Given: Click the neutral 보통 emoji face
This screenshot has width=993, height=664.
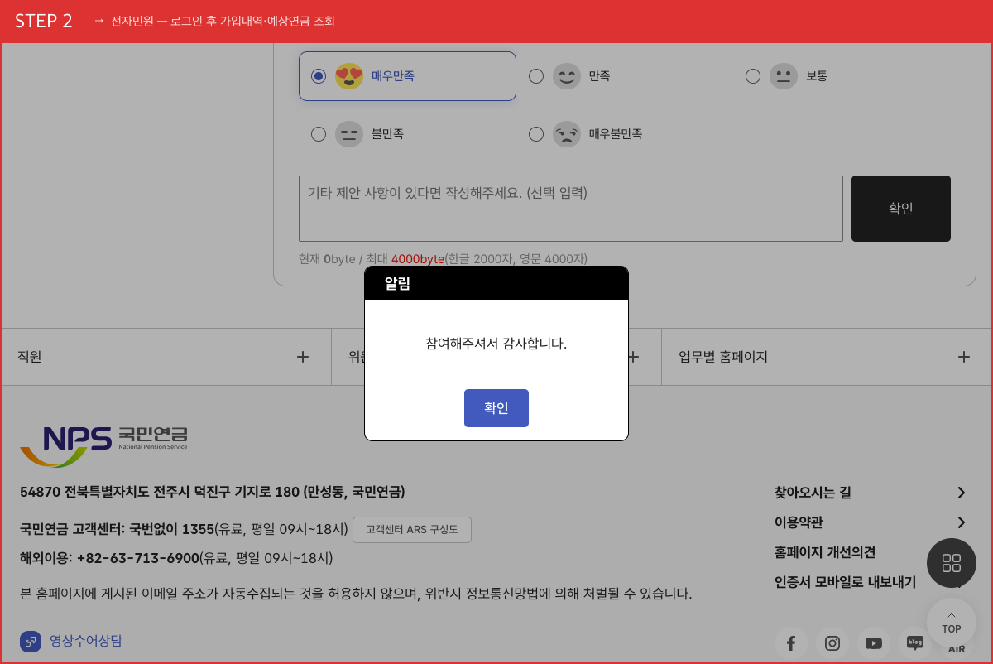Looking at the screenshot, I should (784, 76).
